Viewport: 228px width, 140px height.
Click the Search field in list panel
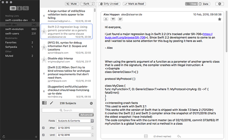[x=68, y=110]
